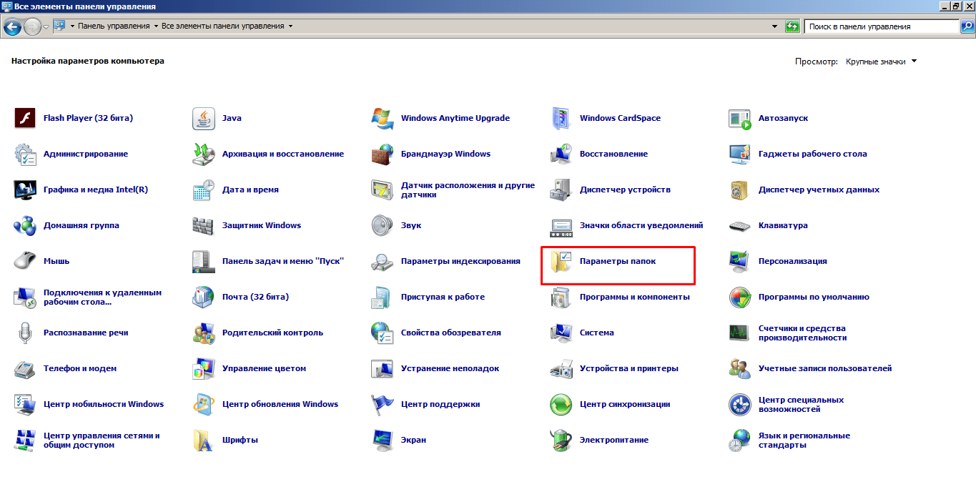Open the Мышь icon
This screenshot has height=487, width=976.
[25, 261]
